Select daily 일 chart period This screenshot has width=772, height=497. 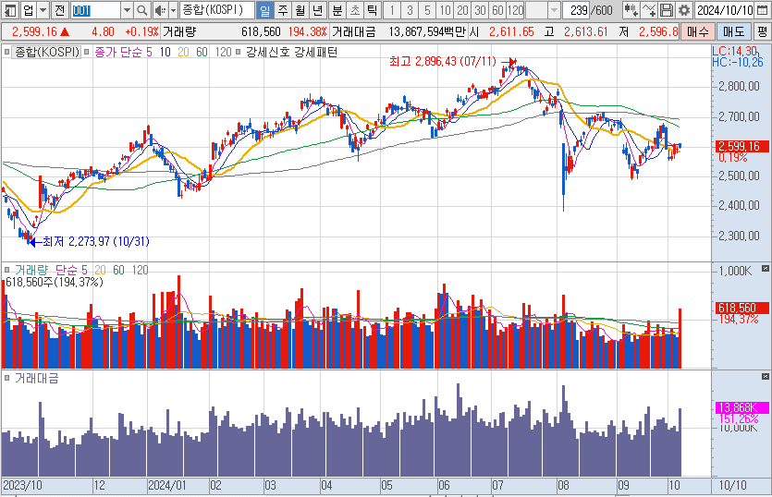tap(264, 10)
